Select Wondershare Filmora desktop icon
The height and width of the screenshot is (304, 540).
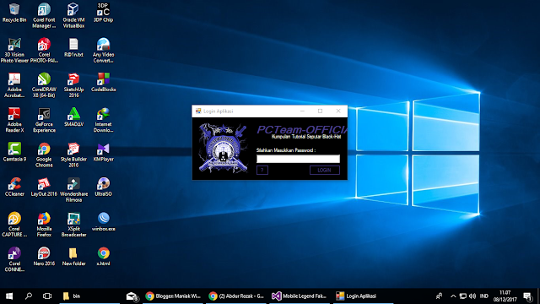coord(73,189)
